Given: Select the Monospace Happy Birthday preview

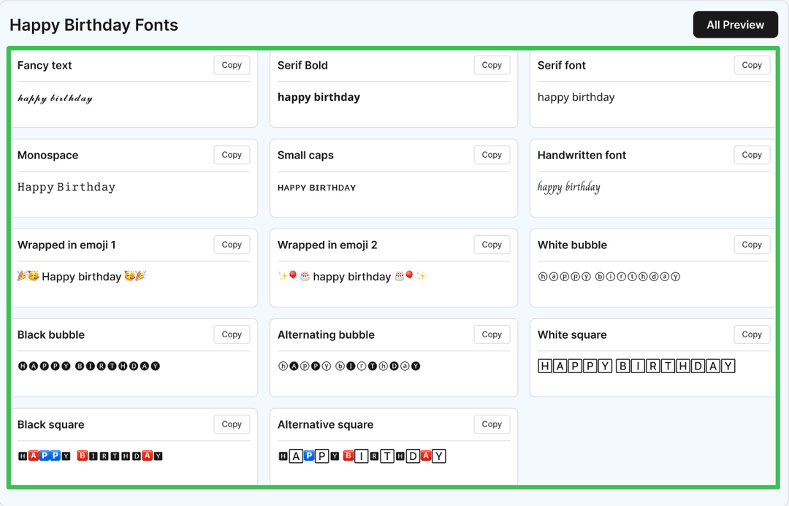Looking at the screenshot, I should point(66,187).
